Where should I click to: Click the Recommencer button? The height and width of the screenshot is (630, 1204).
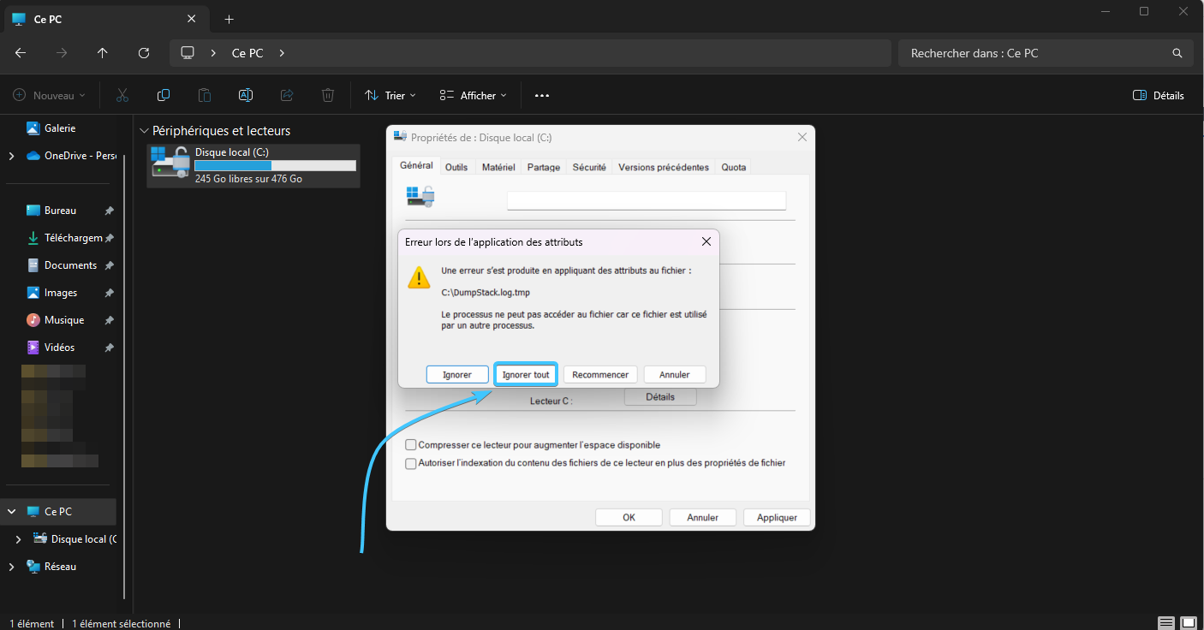[x=600, y=374]
